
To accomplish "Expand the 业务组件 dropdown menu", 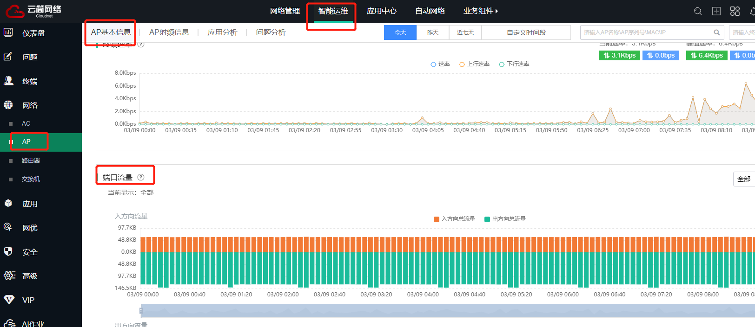I will 480,11.
